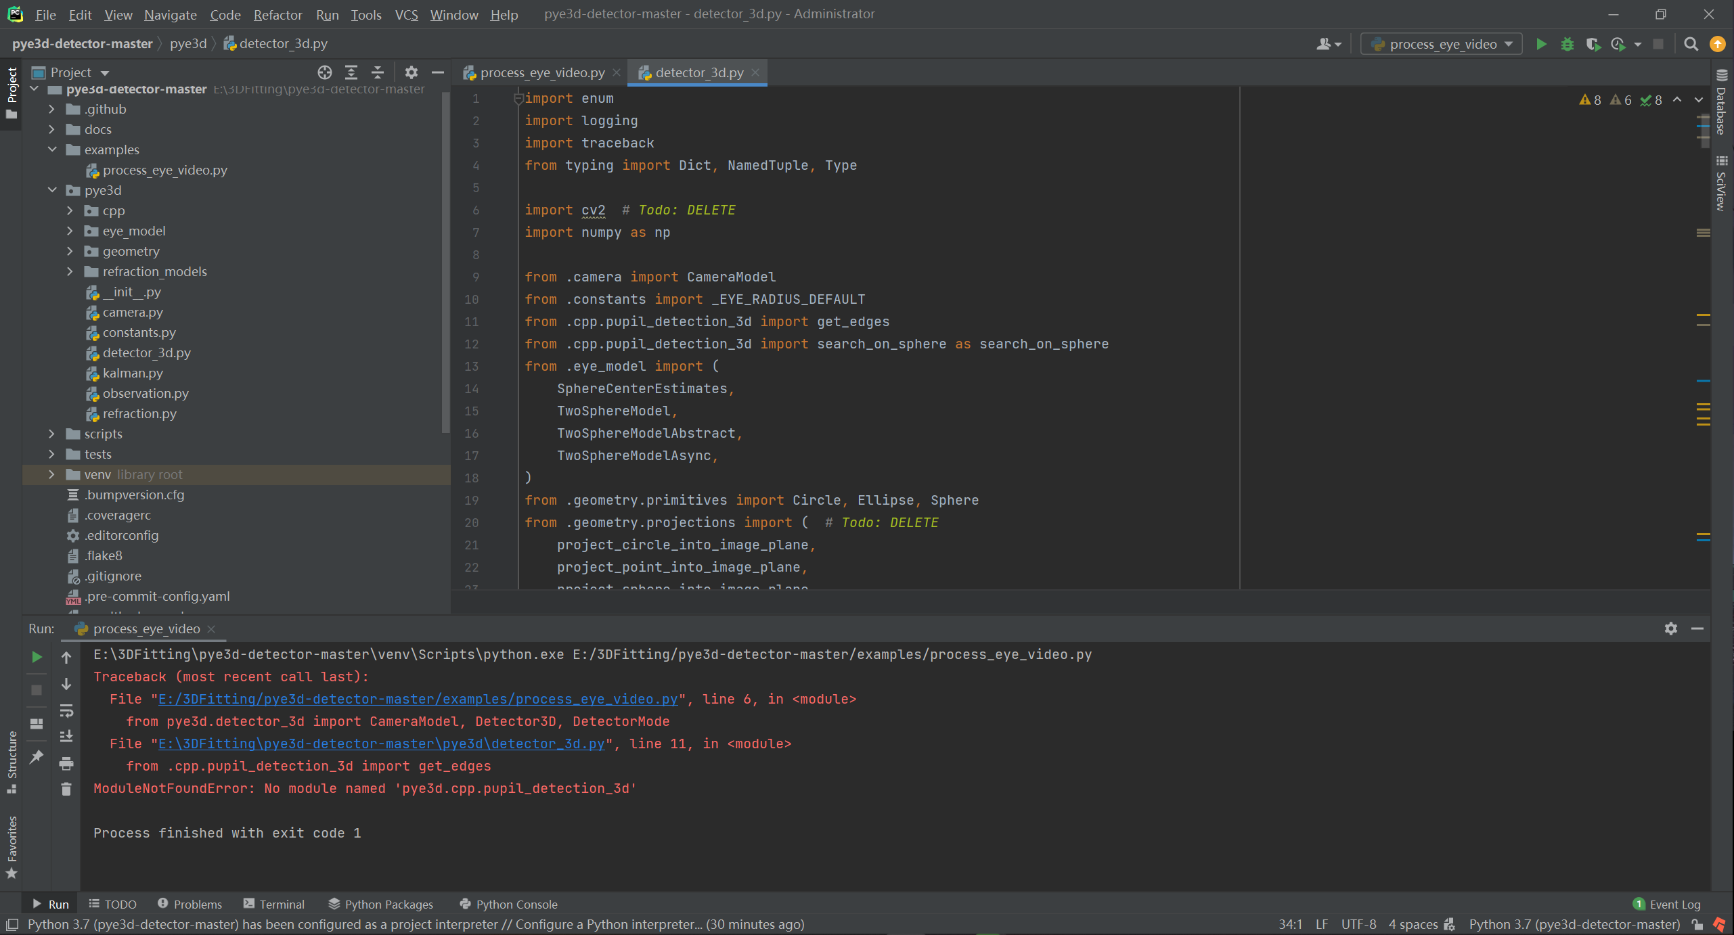The height and width of the screenshot is (935, 1734).
Task: Click UTF-8 encoding in status bar
Action: click(x=1358, y=924)
